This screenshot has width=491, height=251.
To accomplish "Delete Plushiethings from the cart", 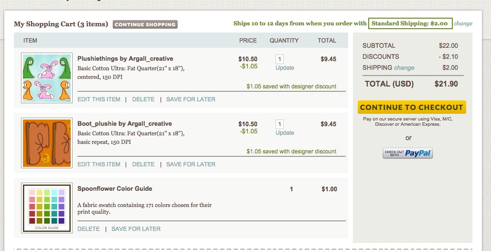I will point(143,99).
